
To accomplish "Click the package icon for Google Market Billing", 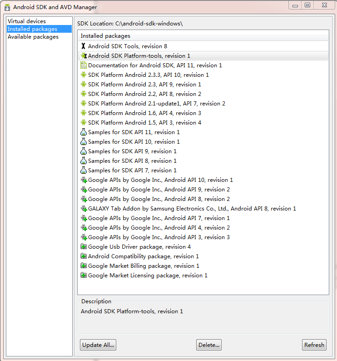I will point(84,266).
